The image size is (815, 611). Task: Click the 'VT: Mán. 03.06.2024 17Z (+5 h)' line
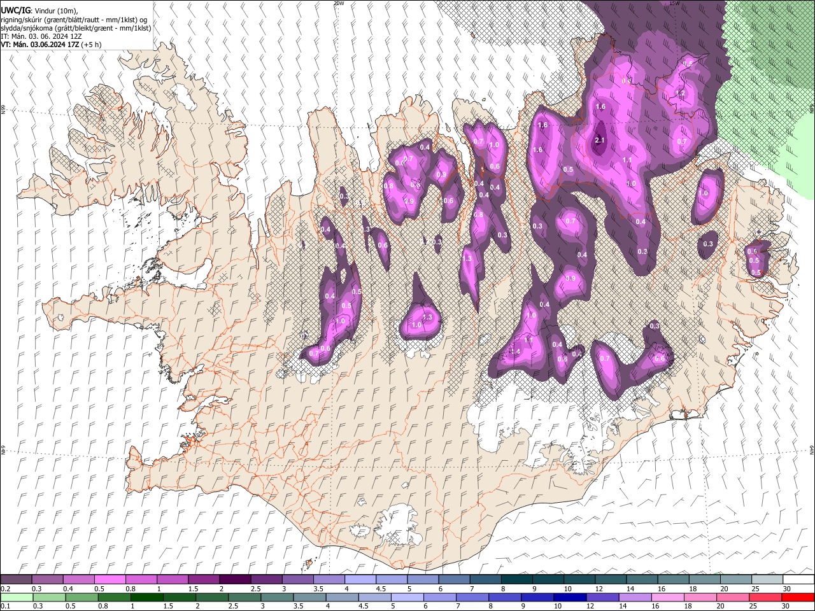[x=51, y=45]
